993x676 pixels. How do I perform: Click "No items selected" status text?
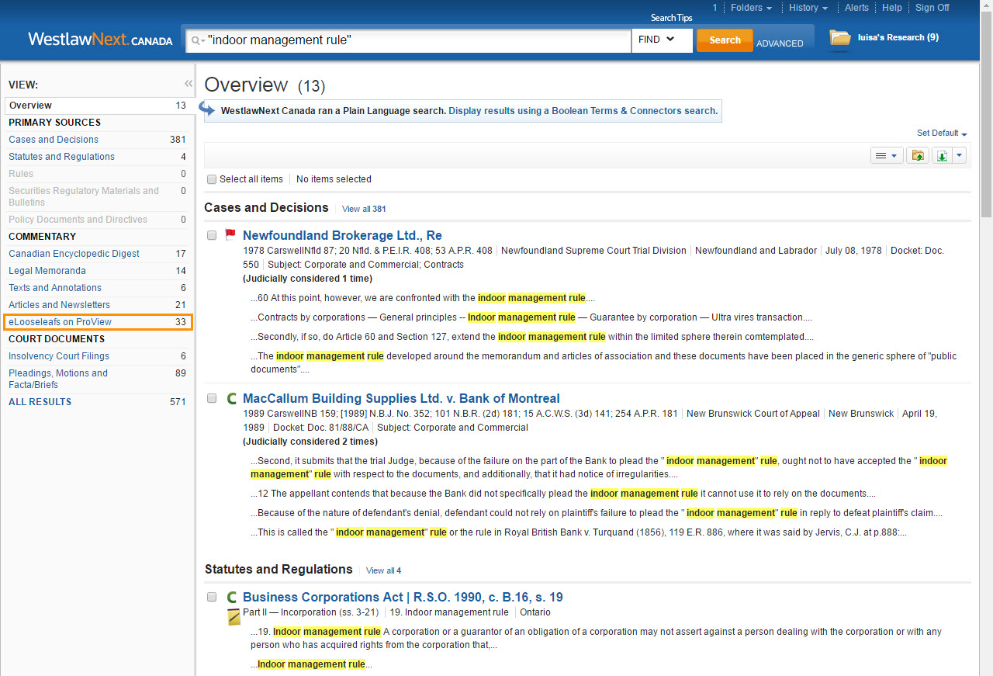coord(334,179)
